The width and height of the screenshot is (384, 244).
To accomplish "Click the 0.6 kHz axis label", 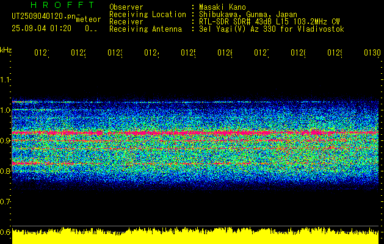I will coord(5,232).
